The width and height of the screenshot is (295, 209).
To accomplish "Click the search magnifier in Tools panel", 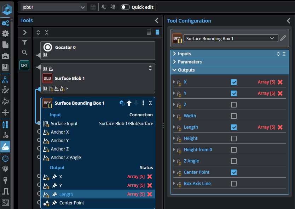I will click(x=24, y=53).
